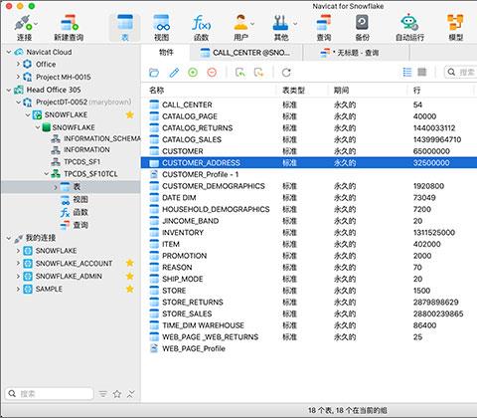Select the INVENTORY table row
Image resolution: width=477 pixels, height=418 pixels.
click(x=309, y=233)
